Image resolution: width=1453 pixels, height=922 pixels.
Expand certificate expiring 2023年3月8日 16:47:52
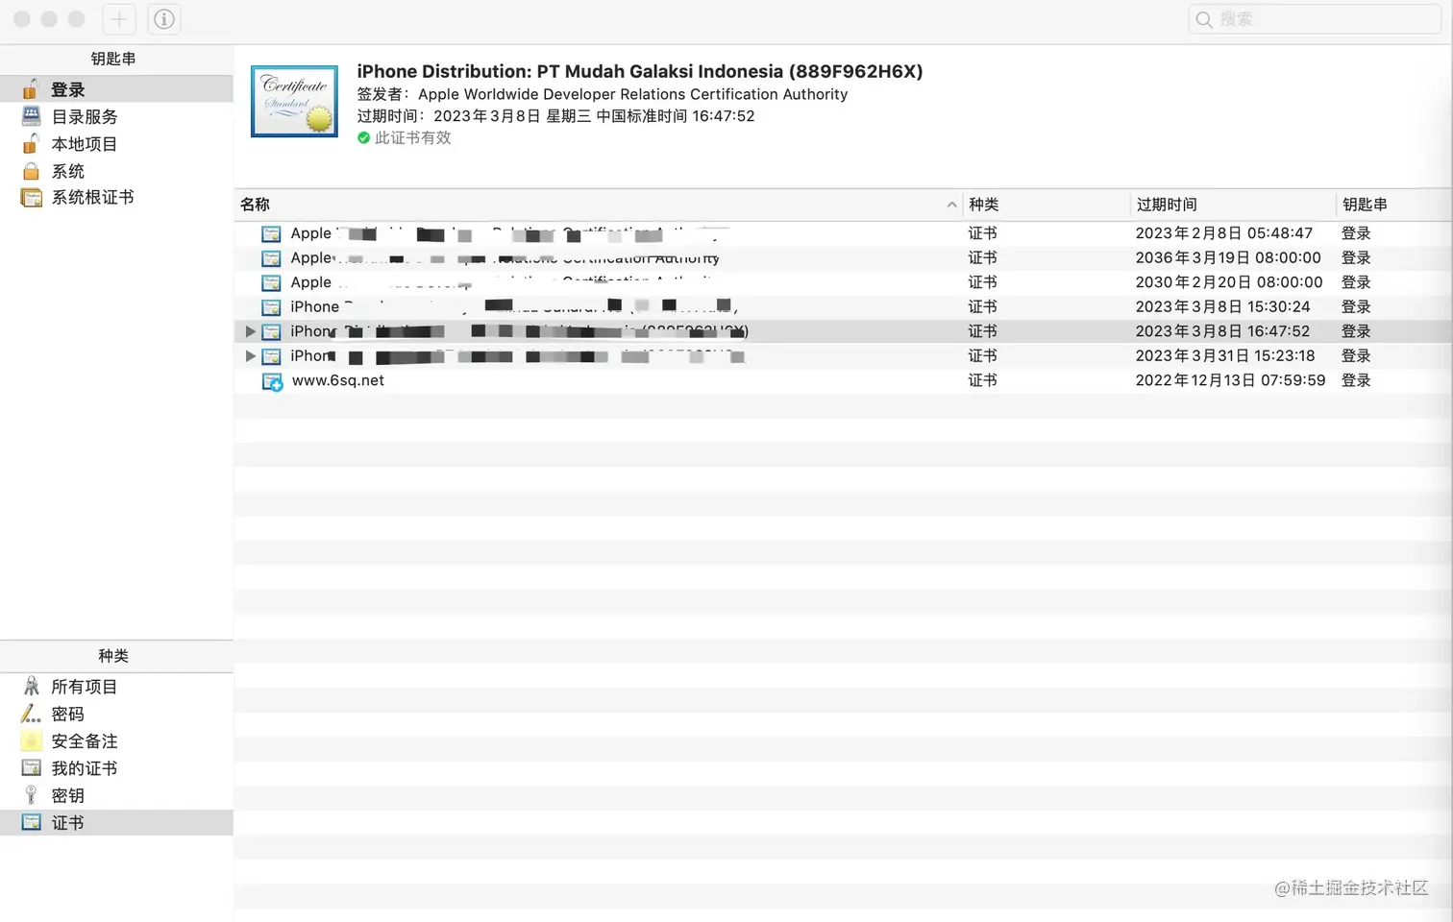click(x=250, y=331)
